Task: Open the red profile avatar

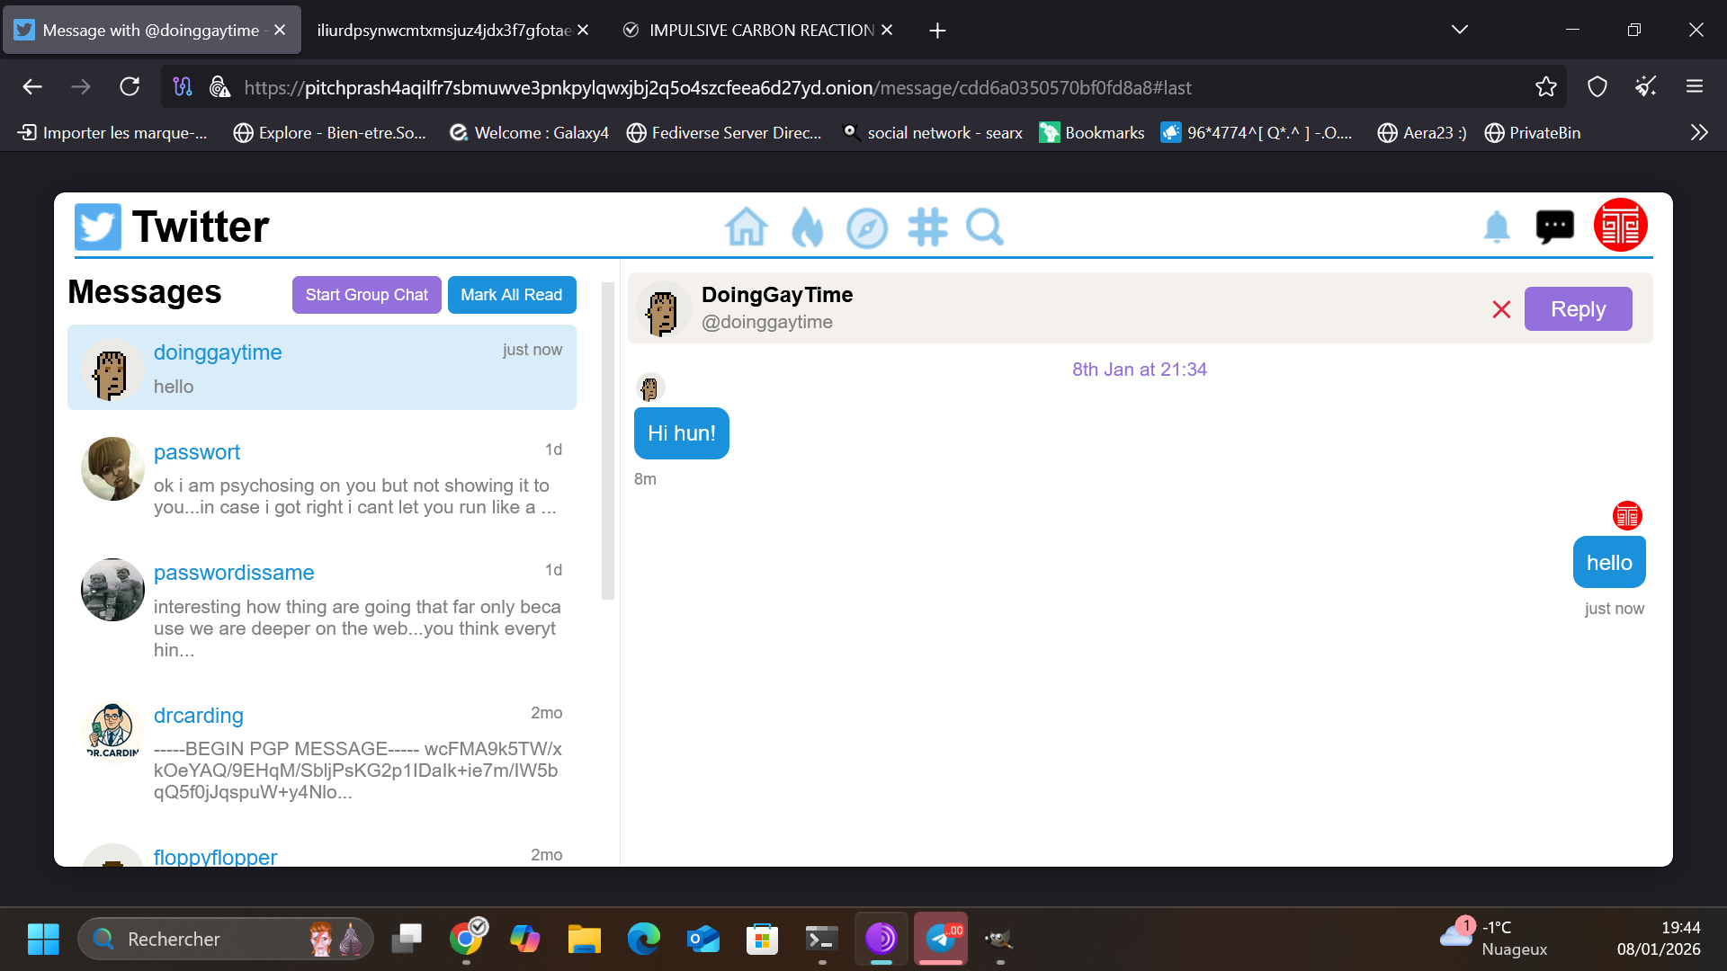Action: pyautogui.click(x=1620, y=226)
